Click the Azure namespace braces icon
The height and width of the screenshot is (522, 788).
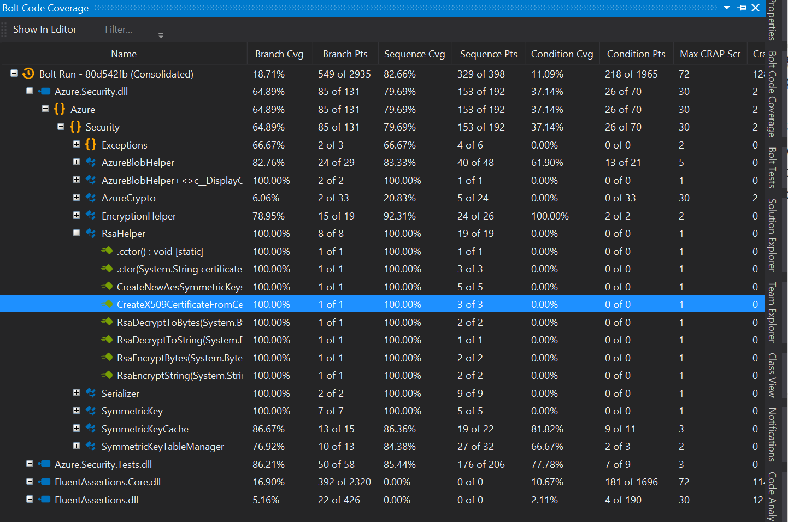pos(60,109)
